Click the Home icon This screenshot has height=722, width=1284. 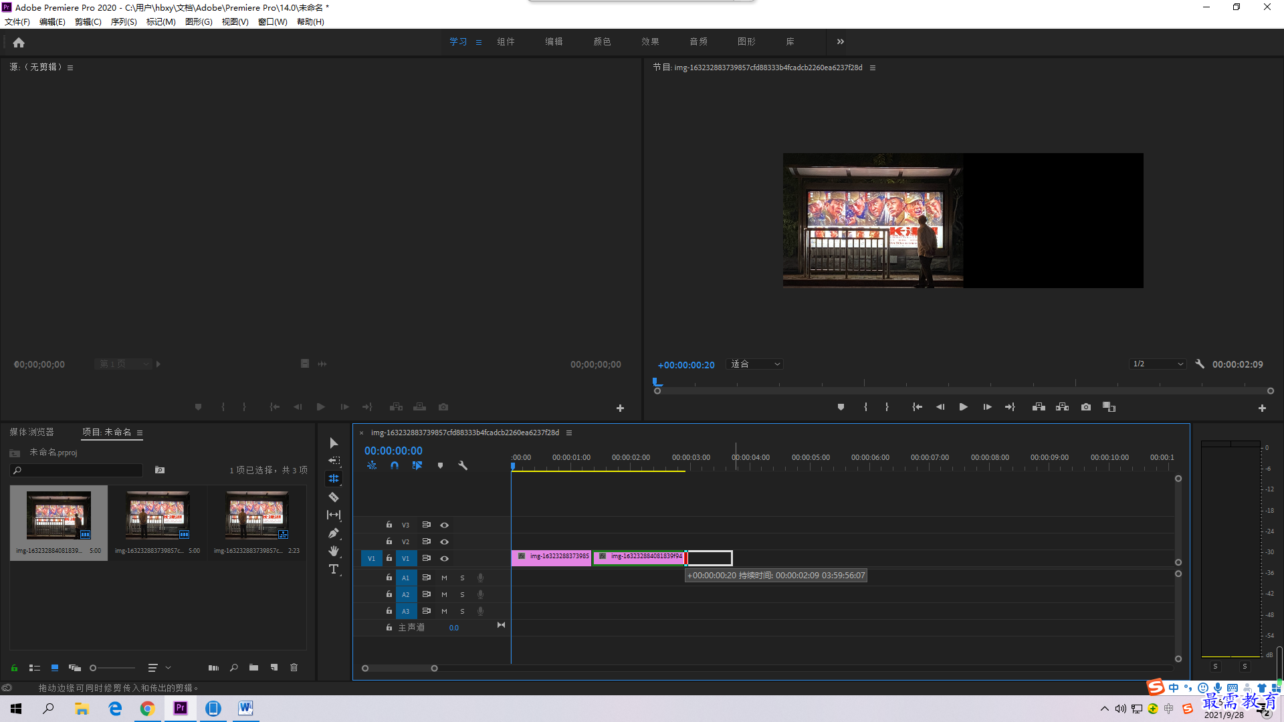click(x=19, y=42)
